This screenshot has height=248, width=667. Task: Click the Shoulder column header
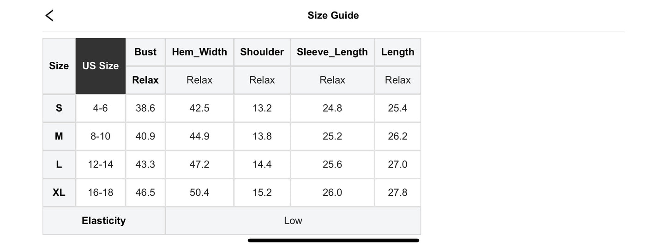tap(262, 52)
